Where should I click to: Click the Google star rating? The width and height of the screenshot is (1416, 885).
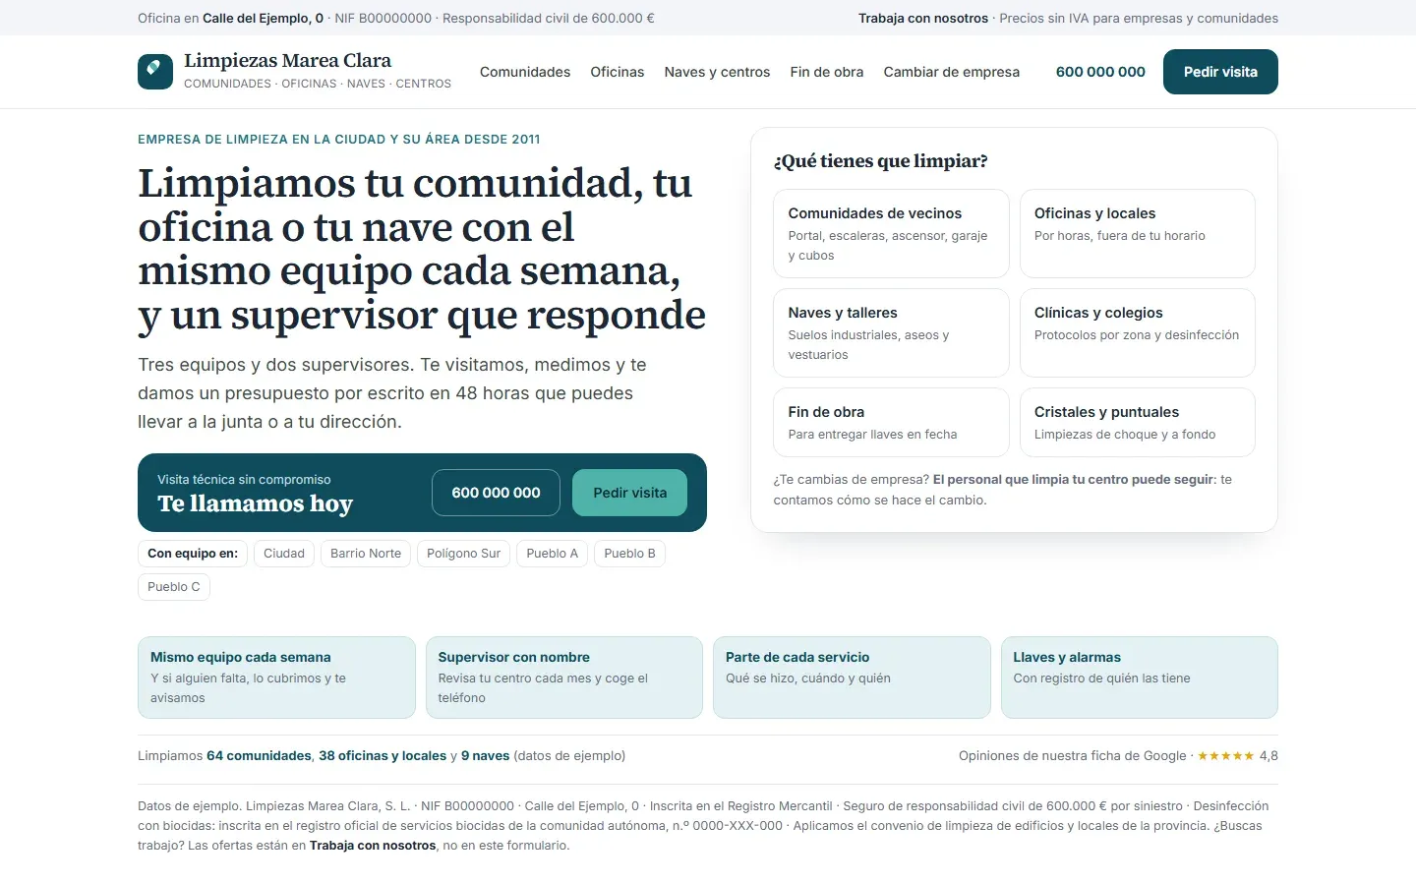click(1225, 756)
